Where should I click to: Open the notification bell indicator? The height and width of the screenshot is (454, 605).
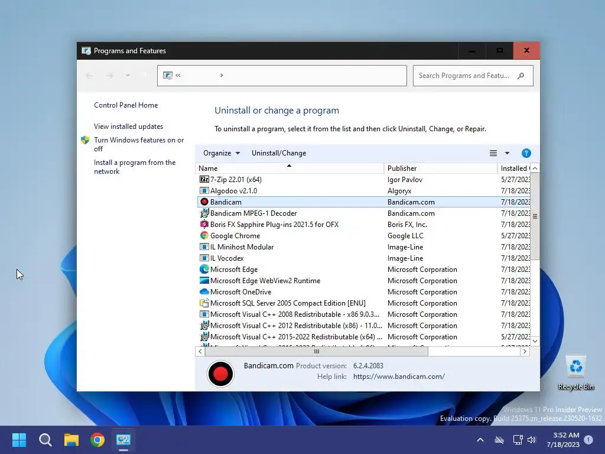588,440
